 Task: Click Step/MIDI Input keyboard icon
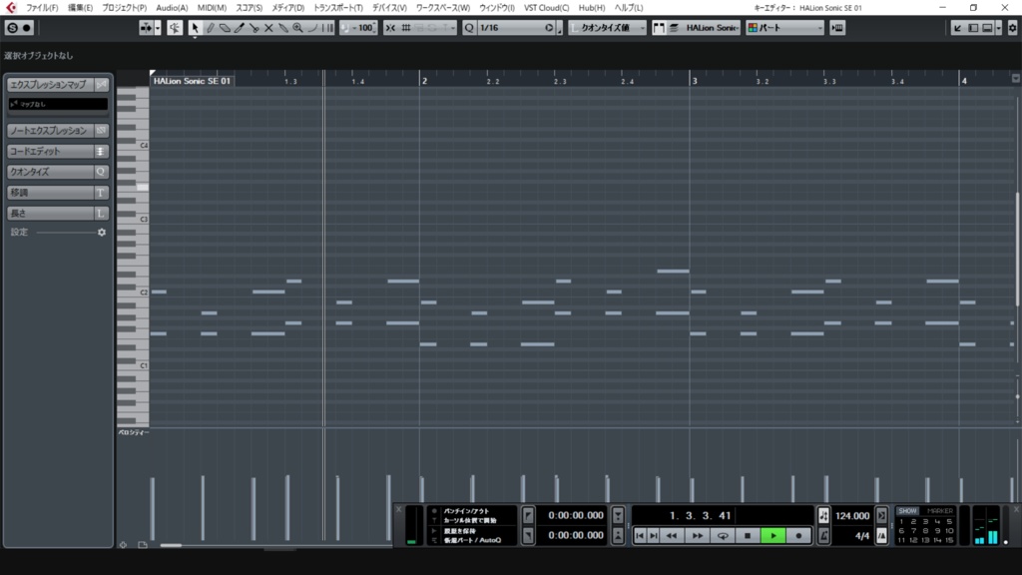(x=837, y=28)
